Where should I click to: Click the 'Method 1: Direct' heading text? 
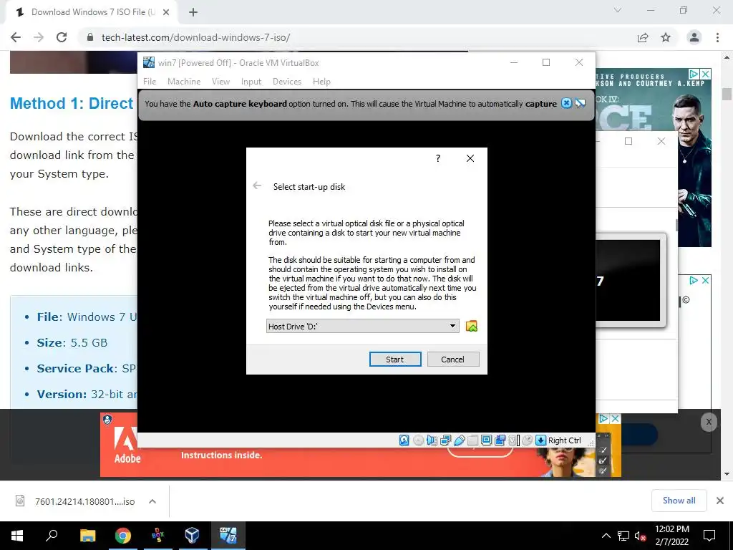(72, 103)
